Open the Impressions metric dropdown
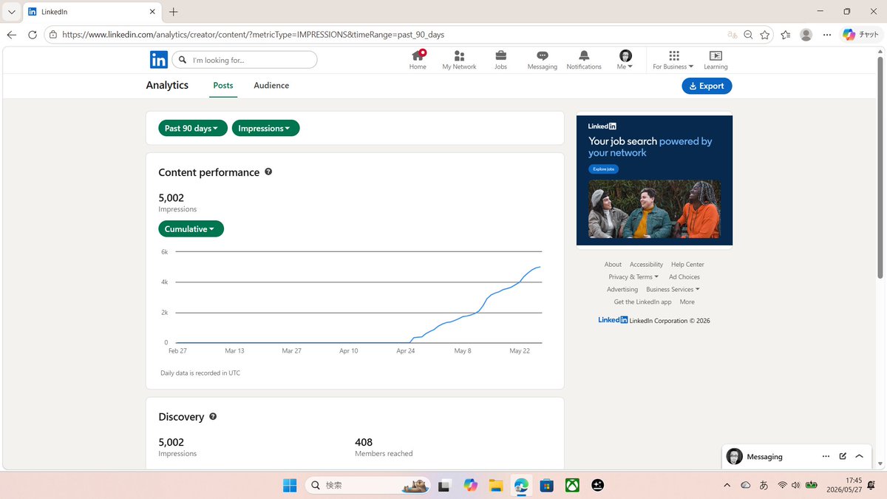 (265, 128)
